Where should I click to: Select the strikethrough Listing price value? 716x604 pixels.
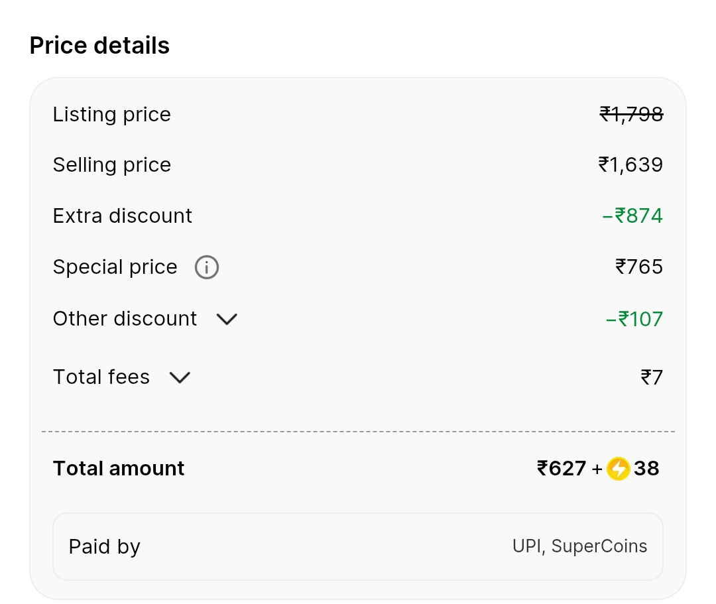pos(632,114)
